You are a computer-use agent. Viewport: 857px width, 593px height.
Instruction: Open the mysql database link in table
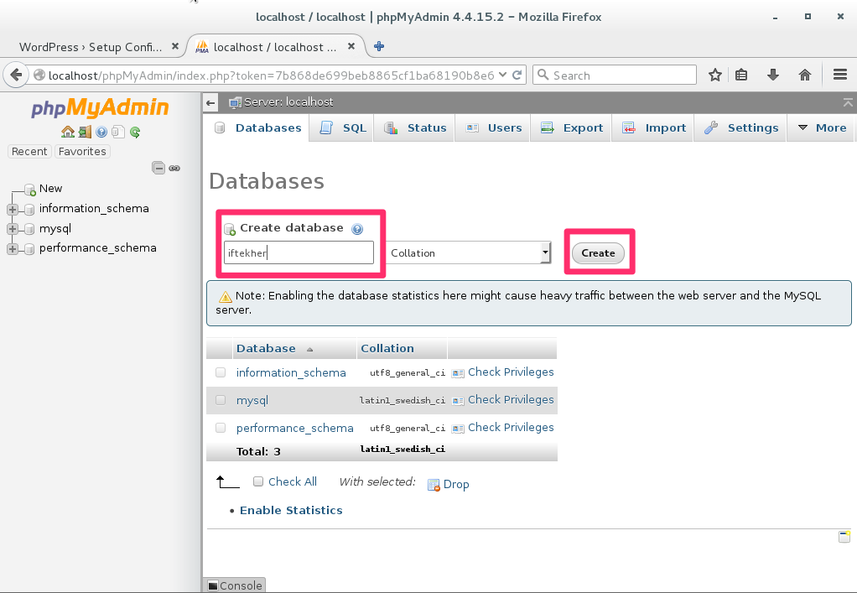point(252,400)
